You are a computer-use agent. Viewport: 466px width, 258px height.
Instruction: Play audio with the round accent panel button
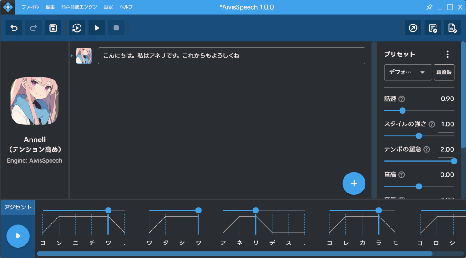click(x=18, y=236)
